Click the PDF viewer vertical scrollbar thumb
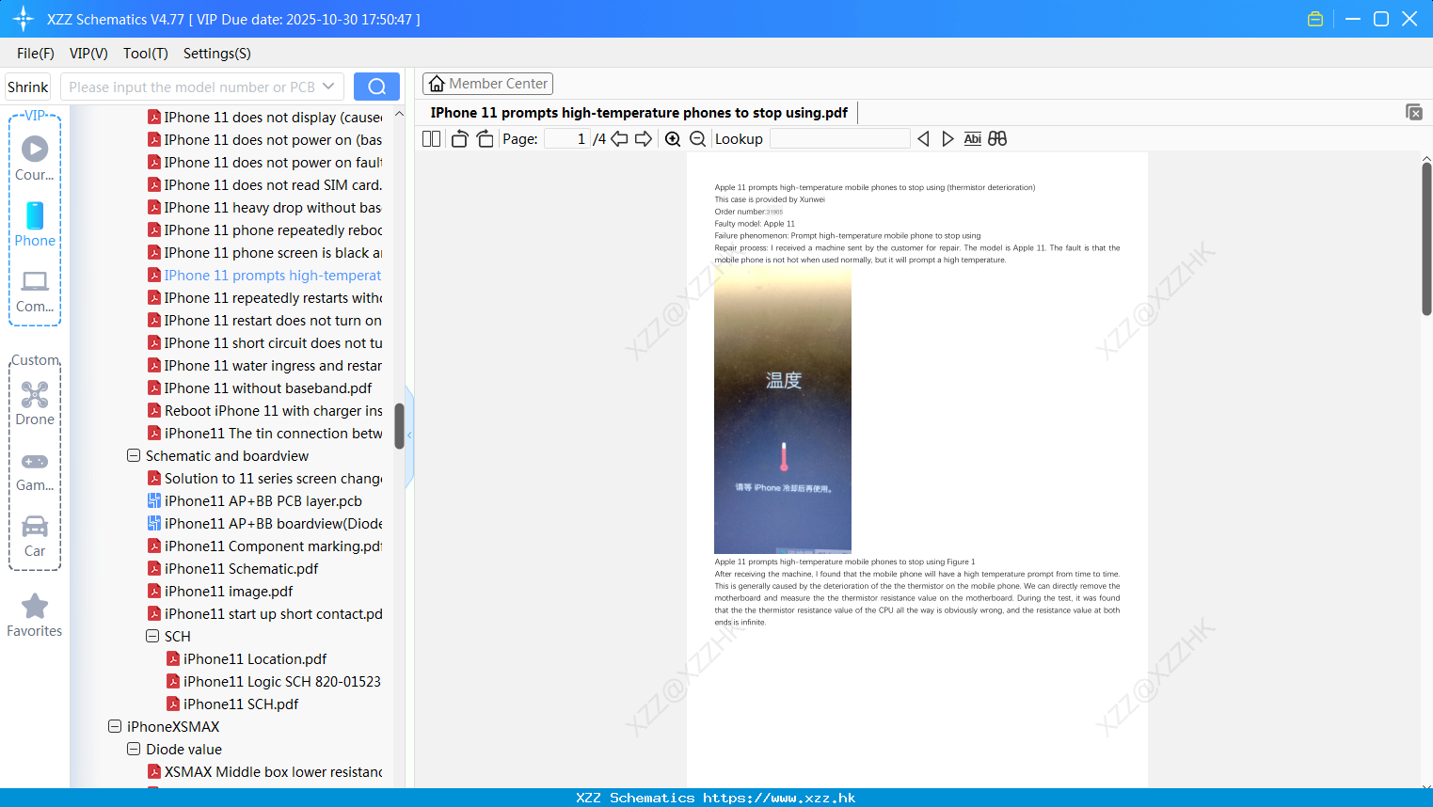Image resolution: width=1433 pixels, height=807 pixels. click(x=1426, y=238)
